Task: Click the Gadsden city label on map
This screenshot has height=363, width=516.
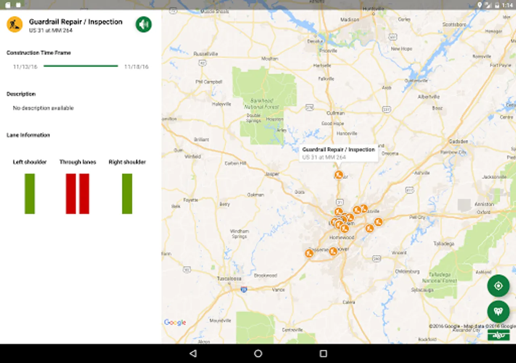Action: (458, 142)
